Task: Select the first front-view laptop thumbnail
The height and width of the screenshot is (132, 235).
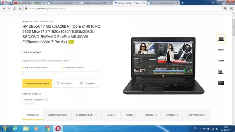Action: point(221,39)
